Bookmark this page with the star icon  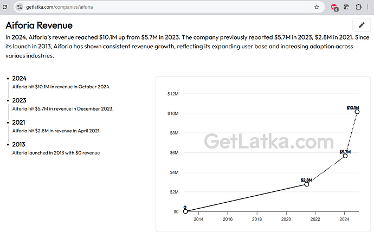(x=317, y=7)
